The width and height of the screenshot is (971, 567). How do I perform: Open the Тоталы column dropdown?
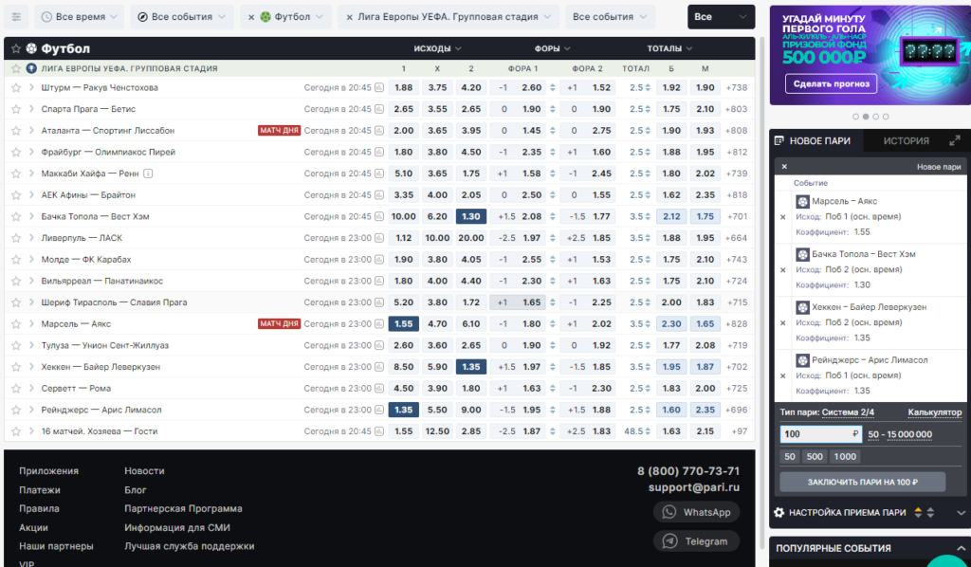click(x=669, y=48)
